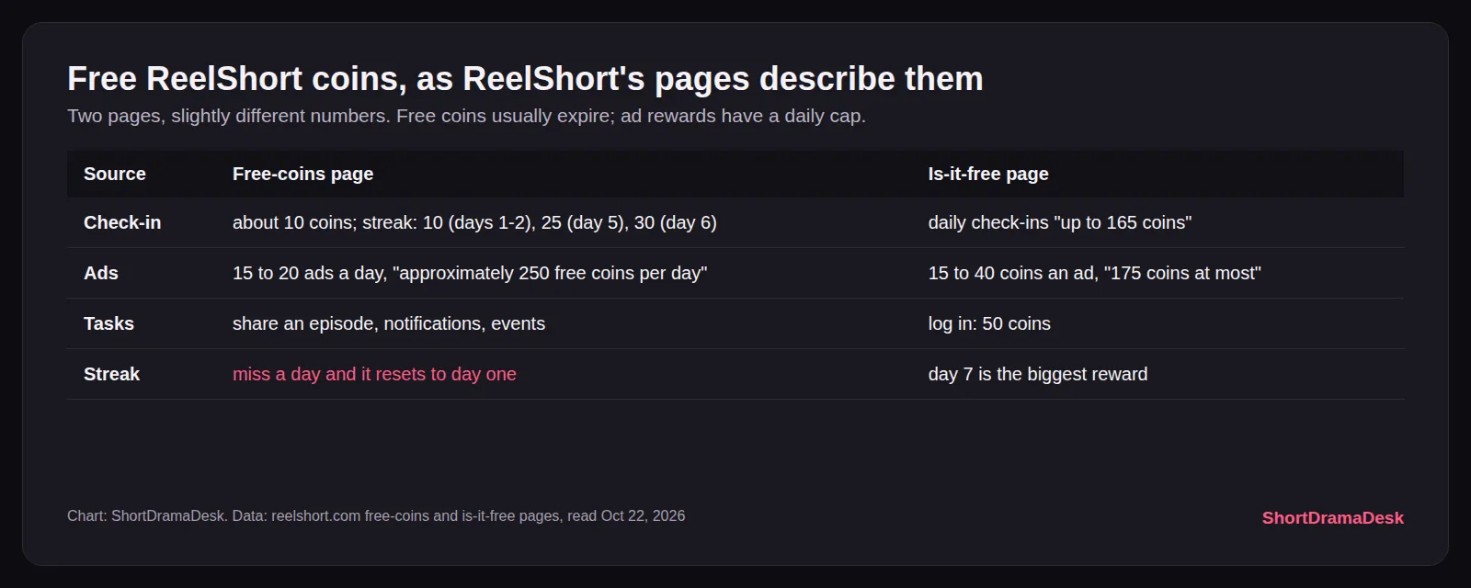Click the chart credit line 'Chart: ShortDramaDesk. Data: reelshort.com...'
1471x588 pixels.
376,516
